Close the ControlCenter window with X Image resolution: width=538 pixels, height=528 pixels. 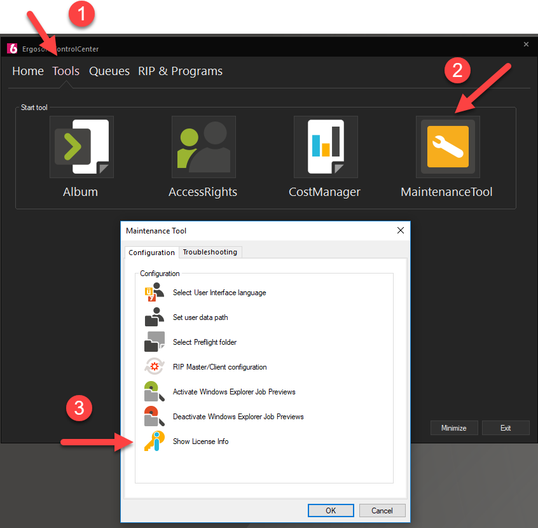526,45
